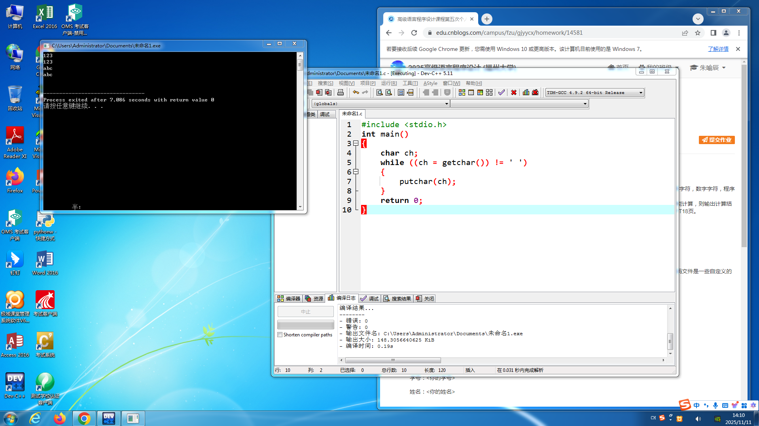The image size is (759, 426).
Task: Open the Chrome side panel icon
Action: [714, 33]
